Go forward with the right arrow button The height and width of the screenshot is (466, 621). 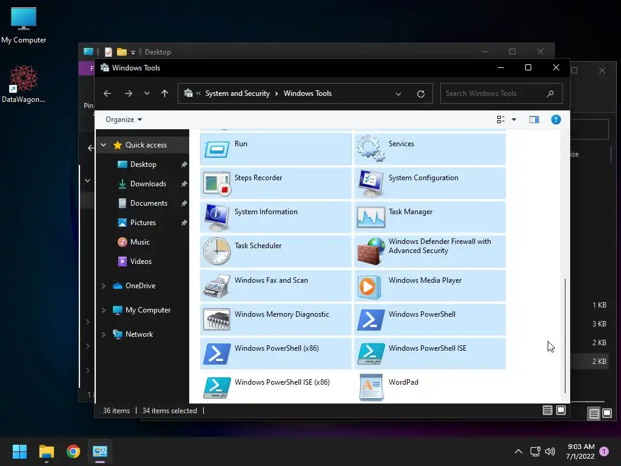pos(129,93)
